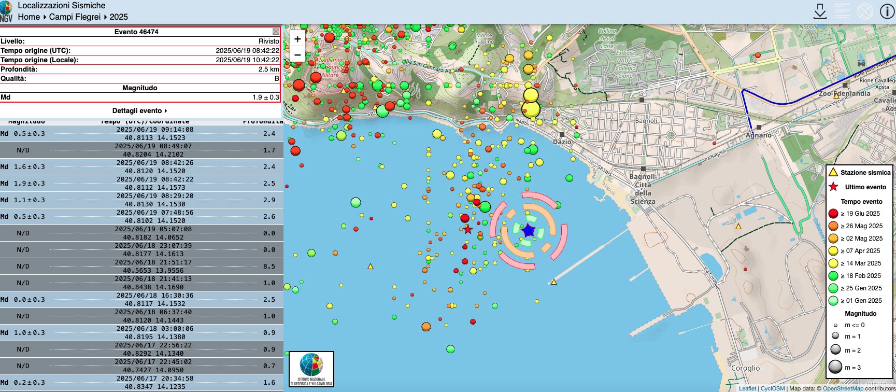
Task: Click the INGV institute logo on map
Action: point(311,369)
